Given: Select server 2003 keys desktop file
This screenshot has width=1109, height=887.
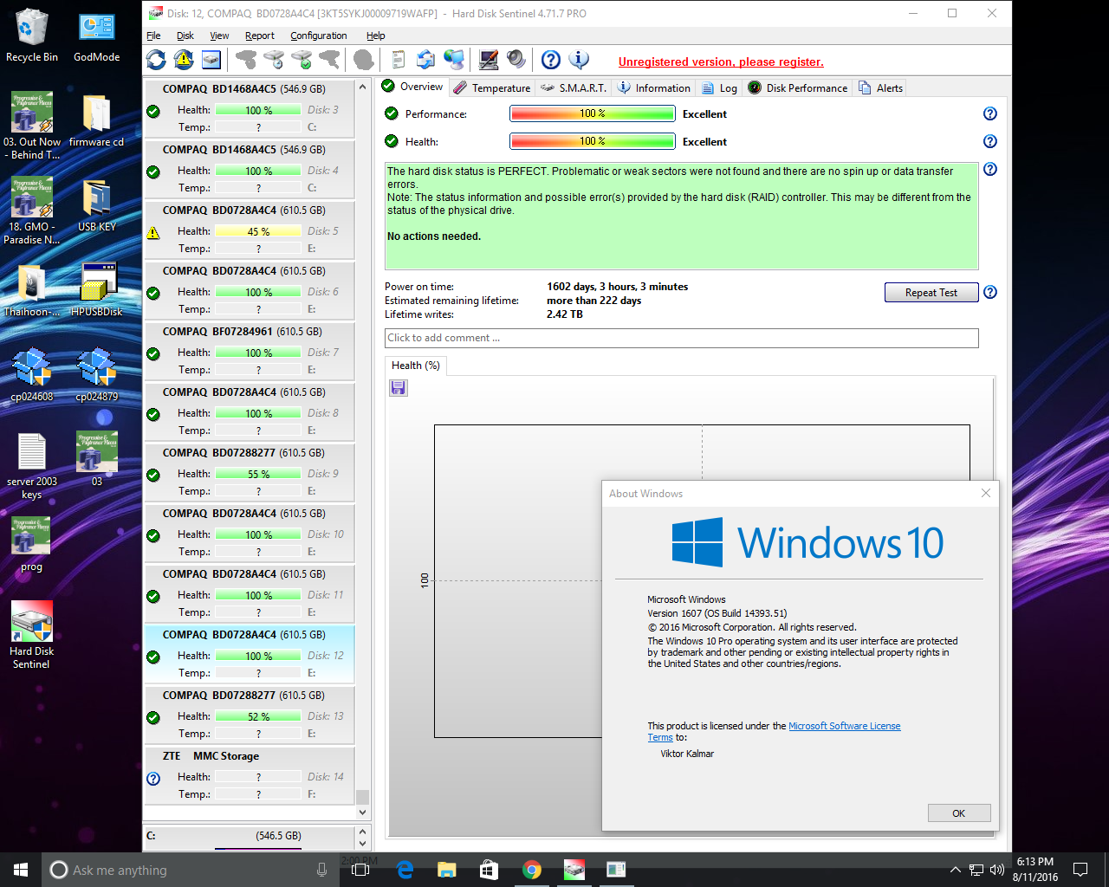Looking at the screenshot, I should tap(32, 466).
